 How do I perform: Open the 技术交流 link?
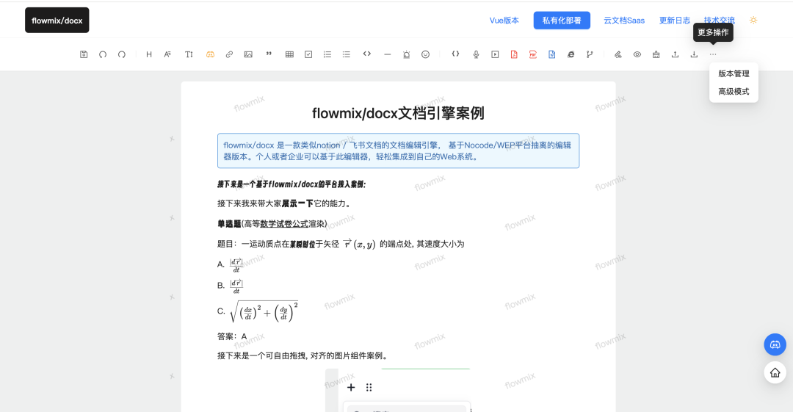pos(719,21)
